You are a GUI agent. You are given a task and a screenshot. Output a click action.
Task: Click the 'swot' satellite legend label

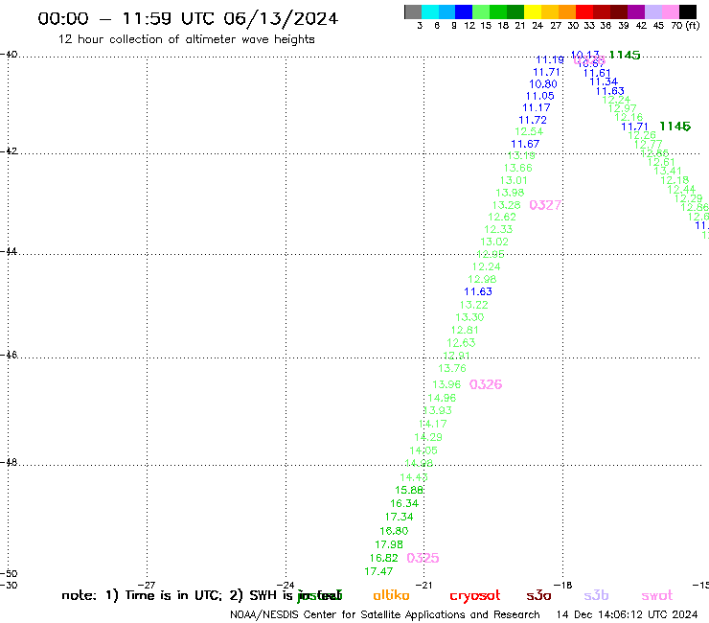[657, 596]
